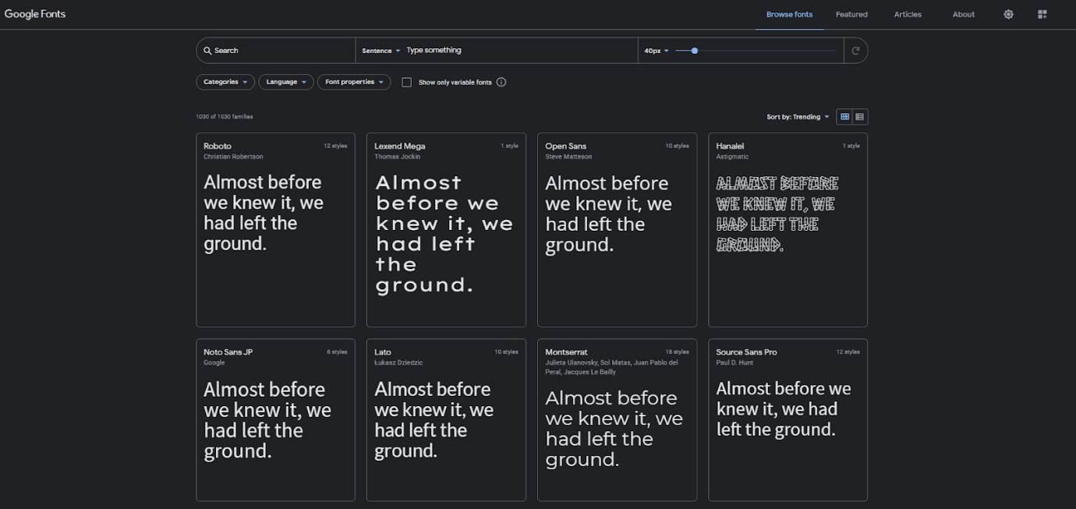Open the Roboto font card
The height and width of the screenshot is (509, 1076).
point(275,230)
